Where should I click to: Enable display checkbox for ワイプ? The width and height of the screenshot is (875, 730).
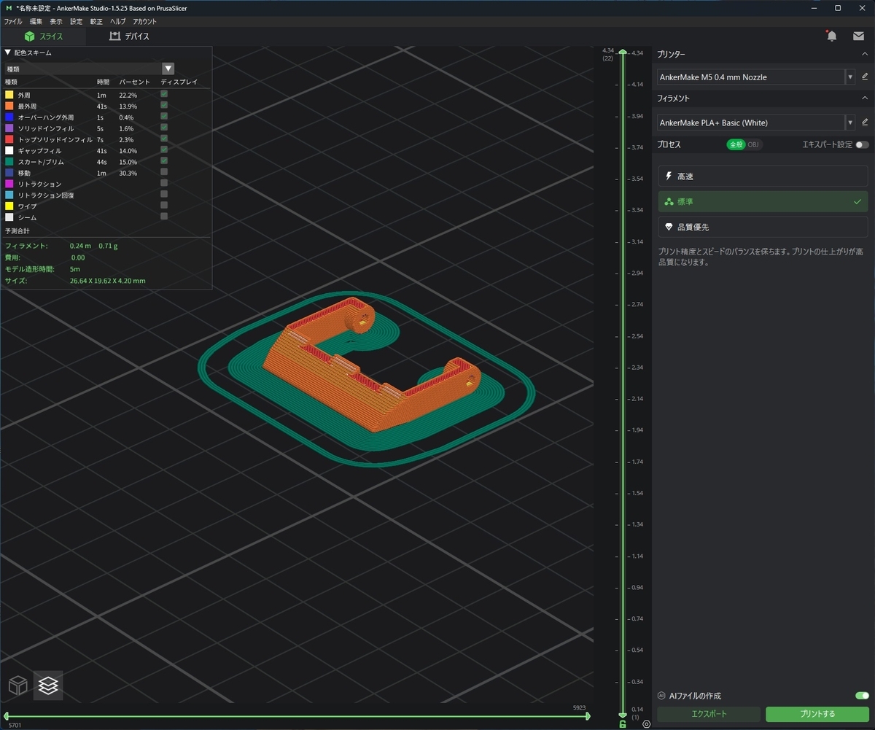[x=164, y=205]
